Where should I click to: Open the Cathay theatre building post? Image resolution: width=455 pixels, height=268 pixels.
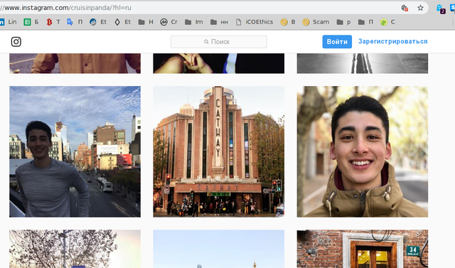tap(218, 151)
